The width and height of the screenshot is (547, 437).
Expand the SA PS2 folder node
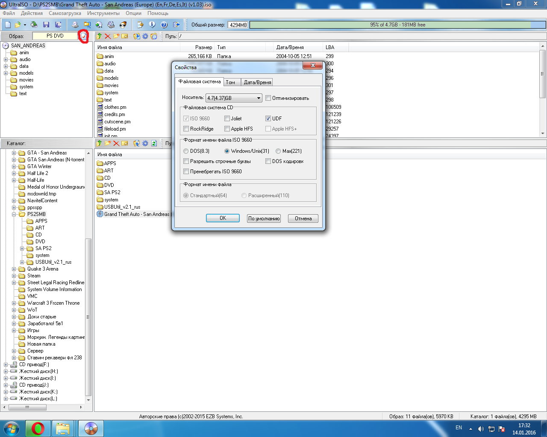pyautogui.click(x=22, y=248)
